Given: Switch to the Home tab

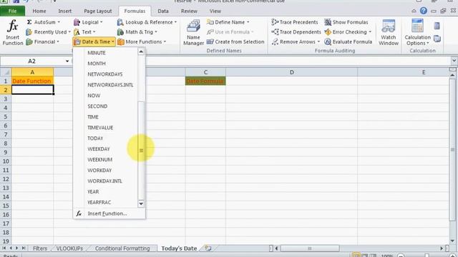Looking at the screenshot, I should point(39,11).
